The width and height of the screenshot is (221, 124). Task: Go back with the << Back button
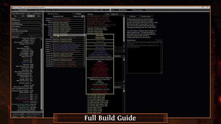coord(15,10)
